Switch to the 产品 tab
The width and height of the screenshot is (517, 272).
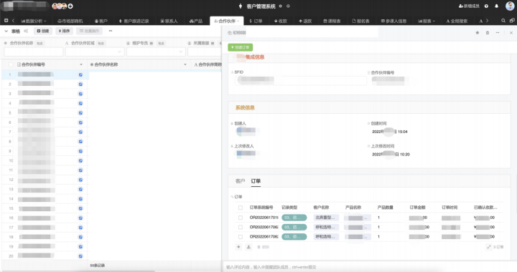point(196,21)
